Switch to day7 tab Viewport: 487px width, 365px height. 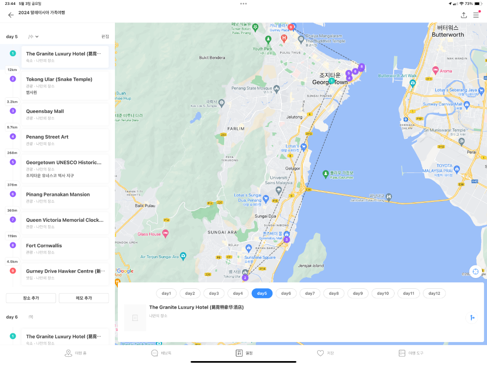(310, 293)
